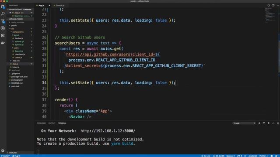Collapse the components folder

[x=18, y=32]
